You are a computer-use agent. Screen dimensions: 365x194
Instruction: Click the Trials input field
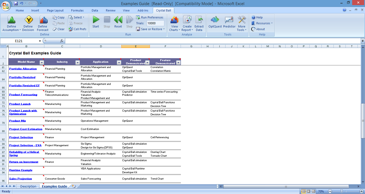(155, 23)
